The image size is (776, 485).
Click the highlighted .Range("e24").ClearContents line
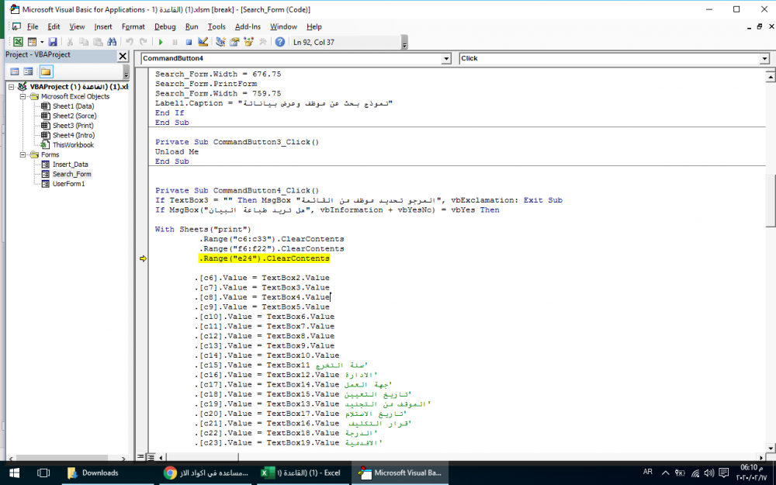click(264, 258)
